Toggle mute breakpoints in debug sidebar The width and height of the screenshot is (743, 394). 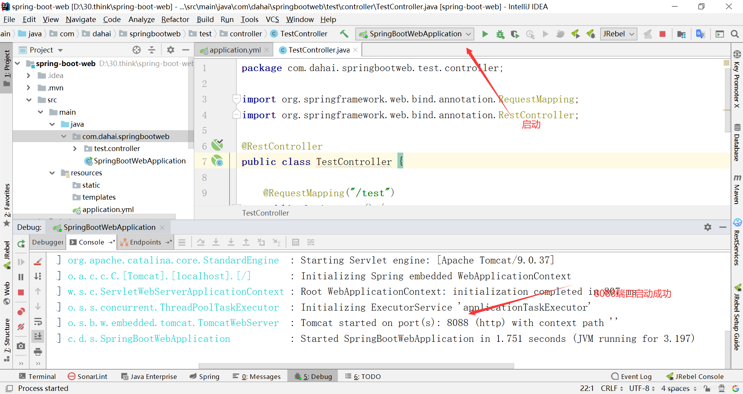point(21,327)
